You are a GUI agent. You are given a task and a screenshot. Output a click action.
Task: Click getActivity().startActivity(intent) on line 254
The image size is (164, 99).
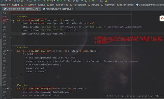pyautogui.click(x=42, y=34)
